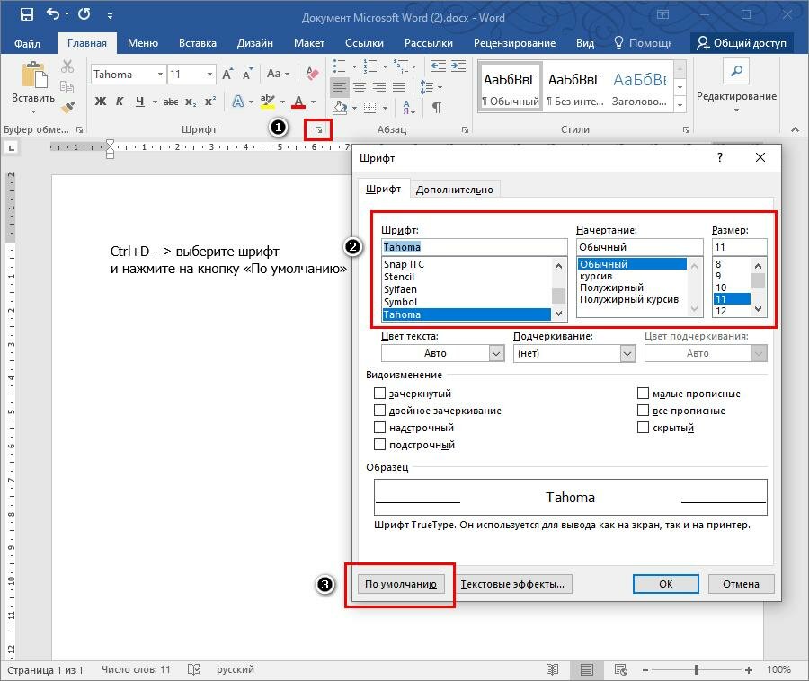809x681 pixels.
Task: Clear formatting with the eraser A icon
Action: (312, 75)
